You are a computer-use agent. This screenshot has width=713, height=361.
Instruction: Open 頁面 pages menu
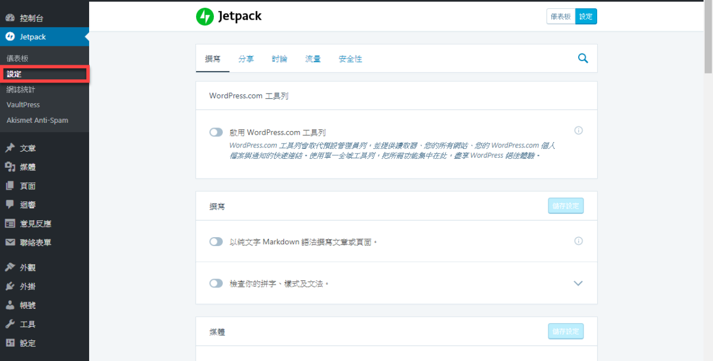[45, 186]
